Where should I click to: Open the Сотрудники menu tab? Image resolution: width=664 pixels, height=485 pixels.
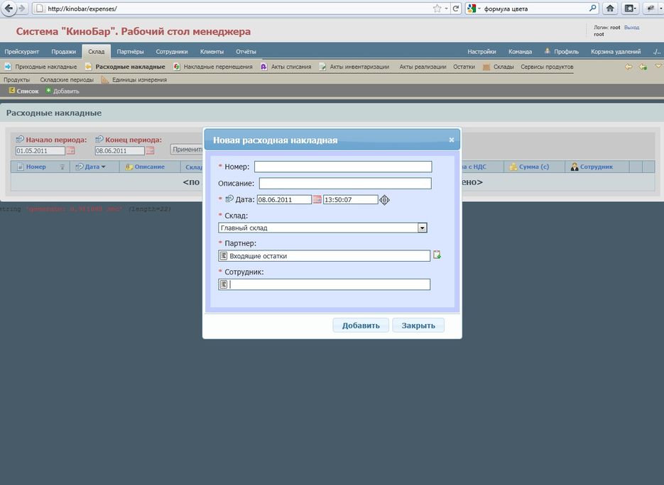172,52
